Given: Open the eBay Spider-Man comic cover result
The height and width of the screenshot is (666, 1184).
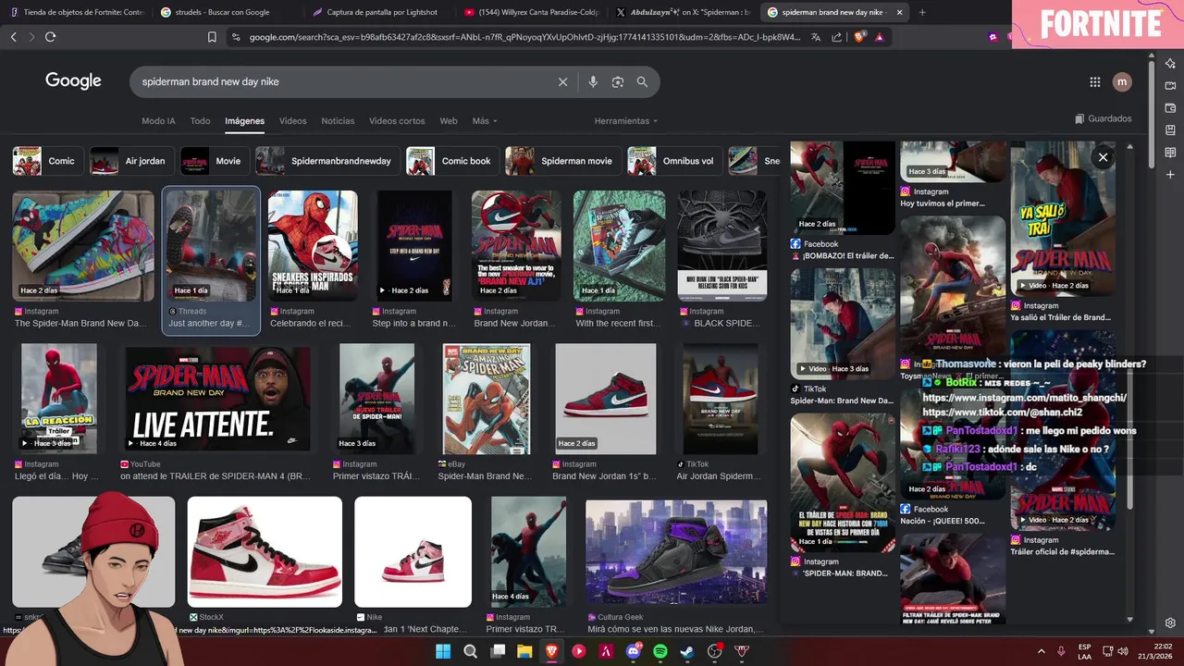Looking at the screenshot, I should [x=487, y=399].
